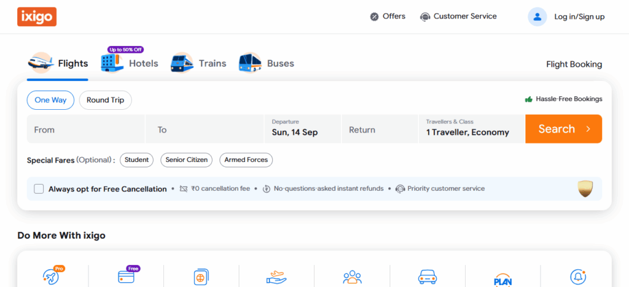This screenshot has height=287, width=629.
Task: Click the arrow on the Search button
Action: 588,129
